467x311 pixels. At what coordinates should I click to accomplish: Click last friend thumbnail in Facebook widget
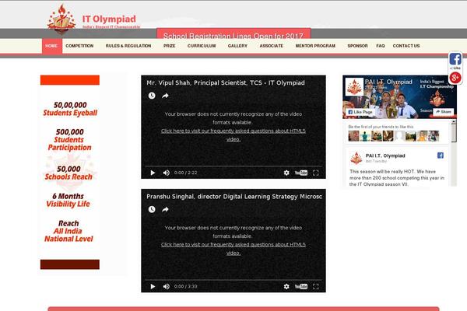pos(434,136)
